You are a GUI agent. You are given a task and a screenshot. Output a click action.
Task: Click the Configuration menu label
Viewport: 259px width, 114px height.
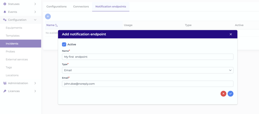17,20
